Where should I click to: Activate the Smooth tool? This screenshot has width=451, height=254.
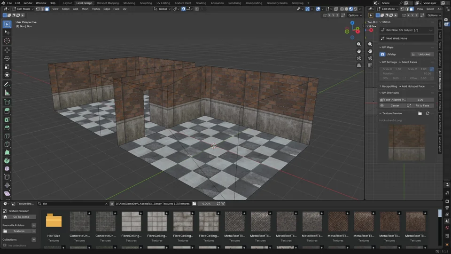(x=7, y=169)
